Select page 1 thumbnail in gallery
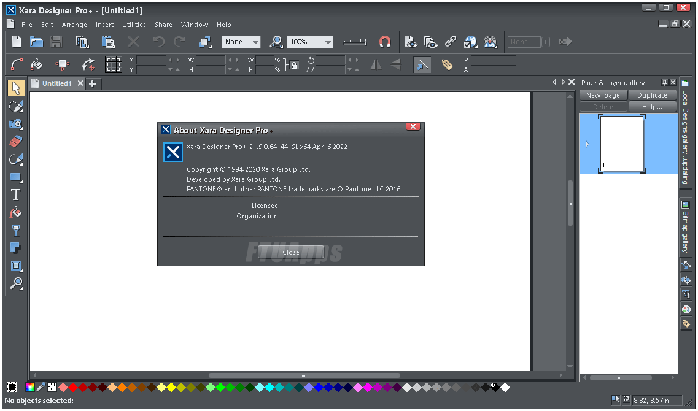The image size is (698, 411). tap(622, 144)
